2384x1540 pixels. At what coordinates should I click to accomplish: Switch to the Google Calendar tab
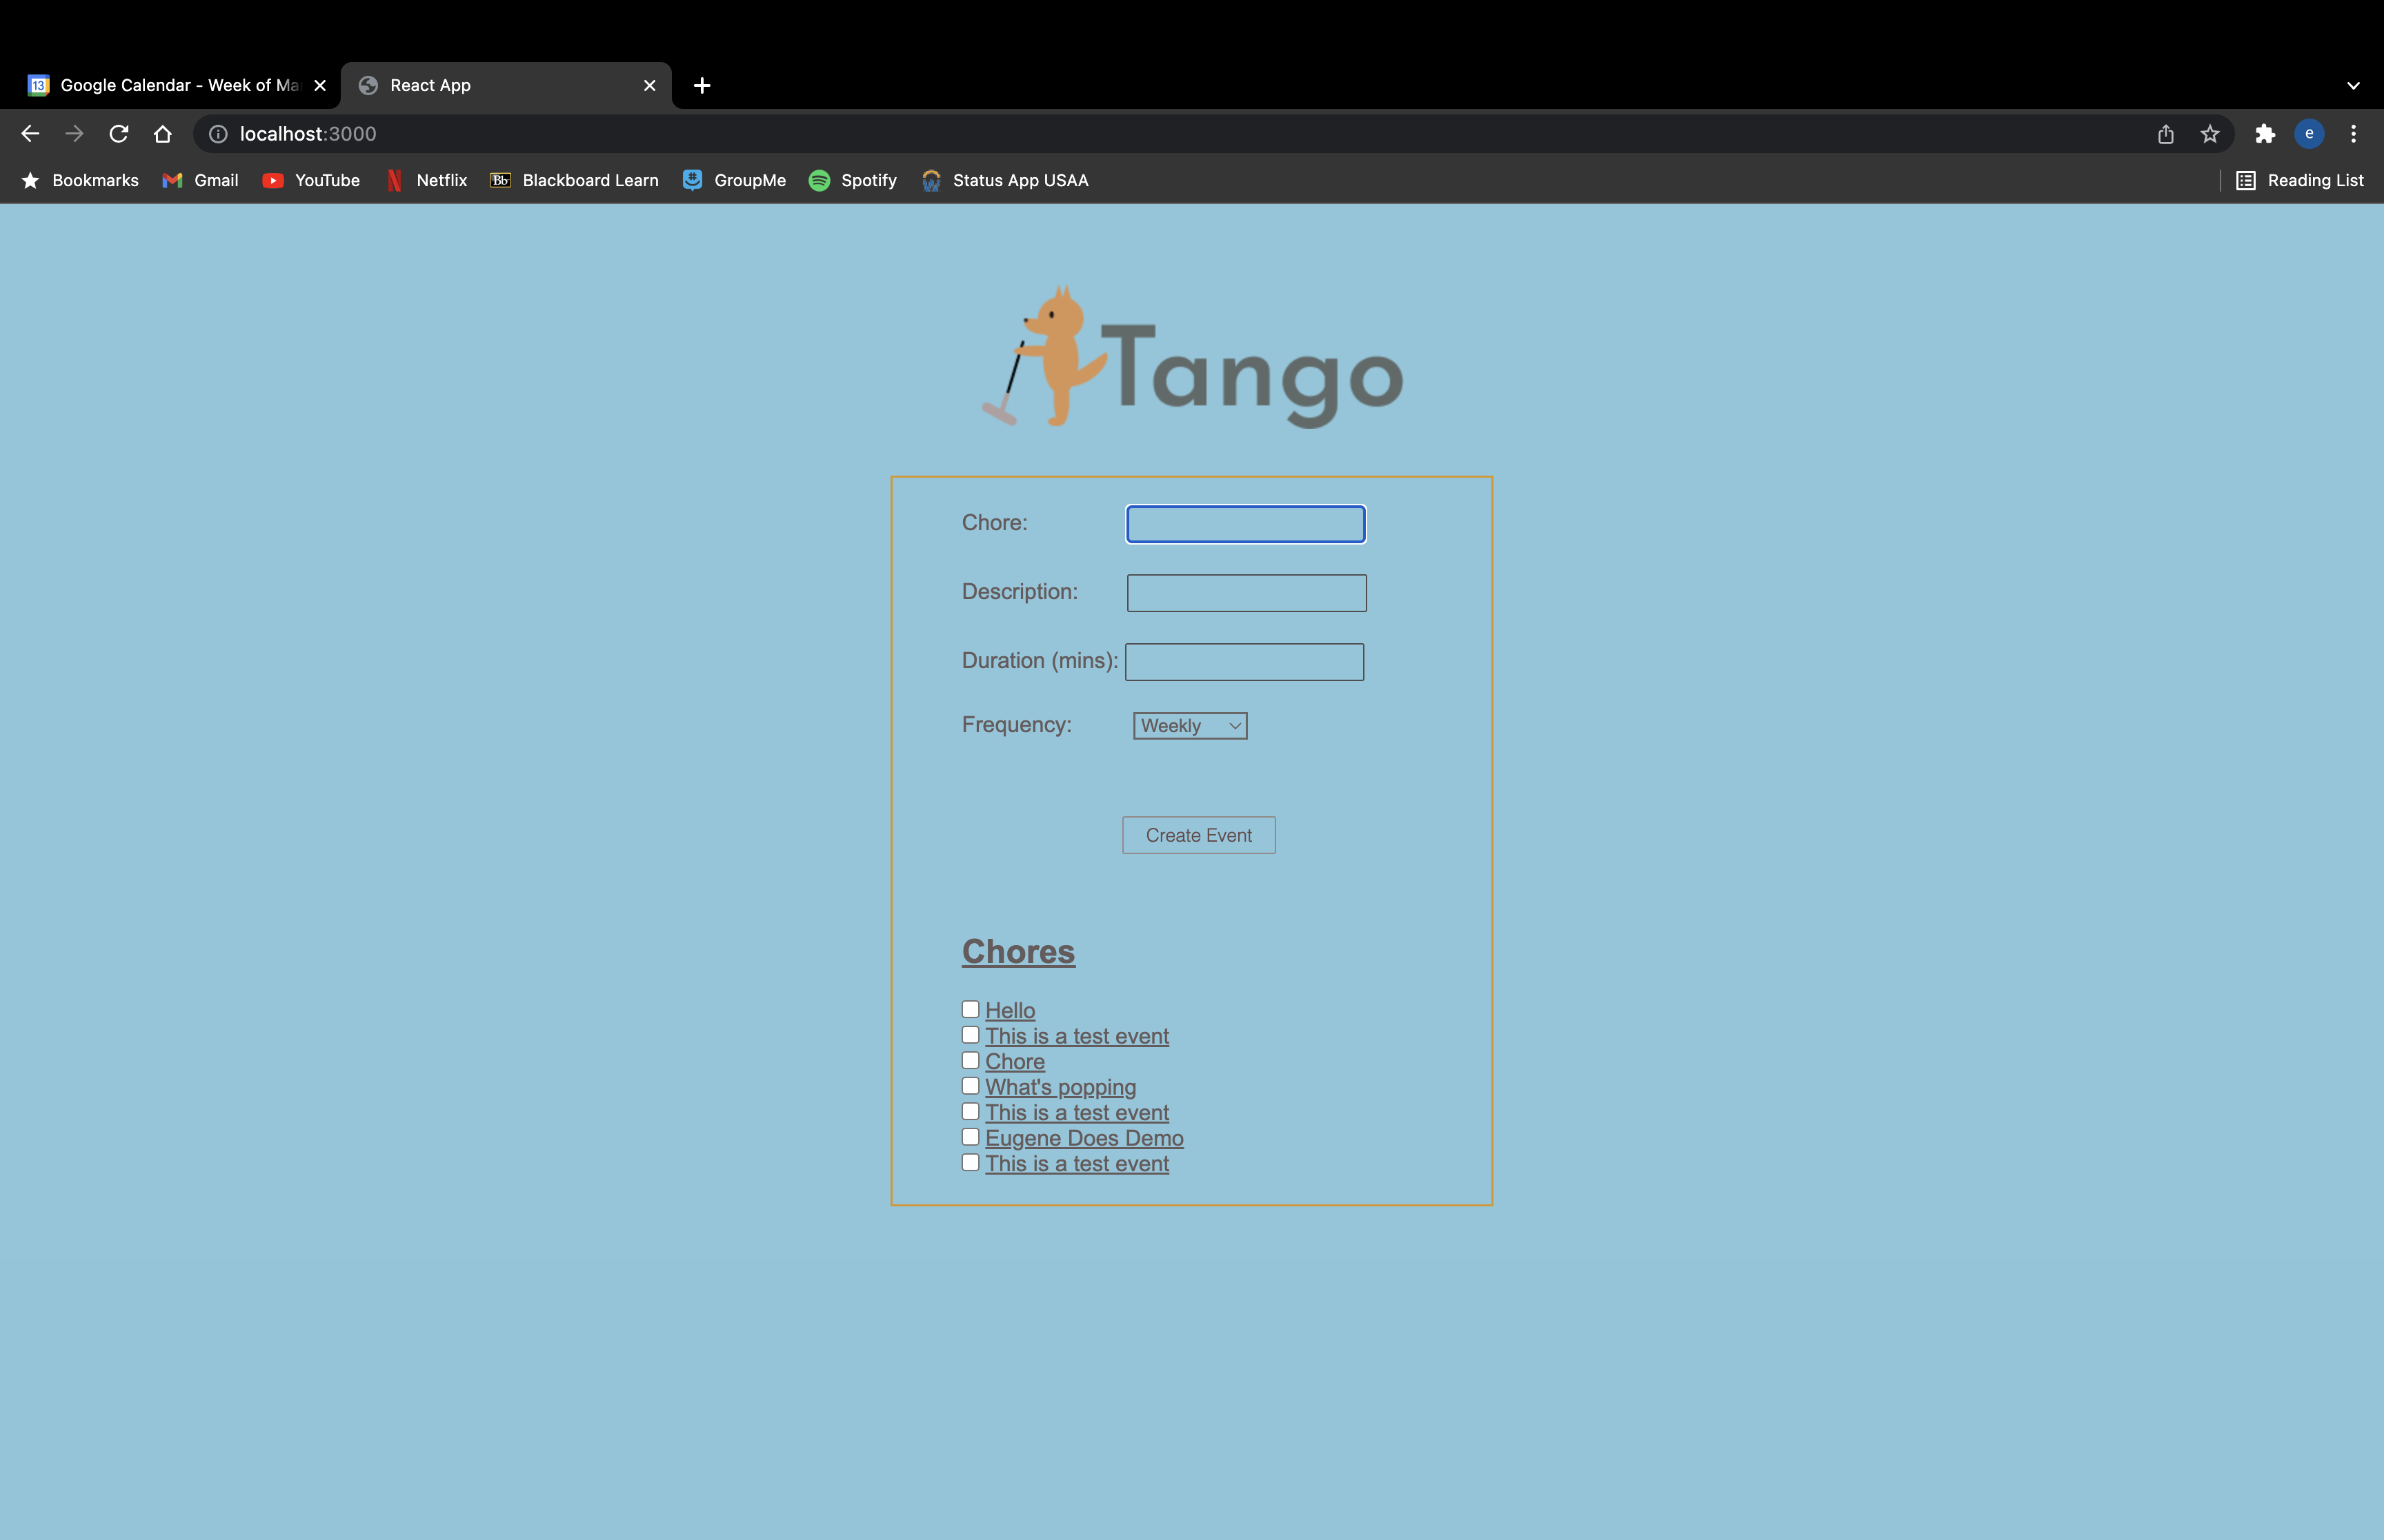coord(170,86)
